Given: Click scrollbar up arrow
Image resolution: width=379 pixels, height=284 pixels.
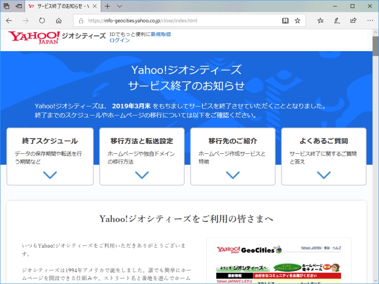Looking at the screenshot, I should coord(375,32).
